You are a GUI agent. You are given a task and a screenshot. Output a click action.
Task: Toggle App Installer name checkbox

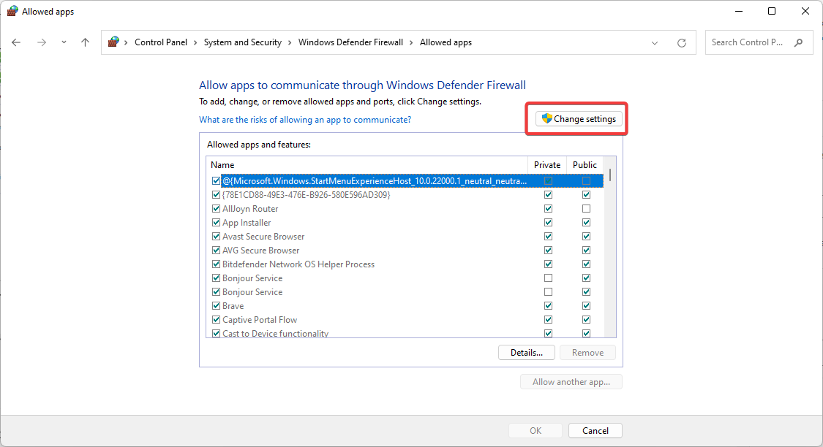[x=216, y=222]
